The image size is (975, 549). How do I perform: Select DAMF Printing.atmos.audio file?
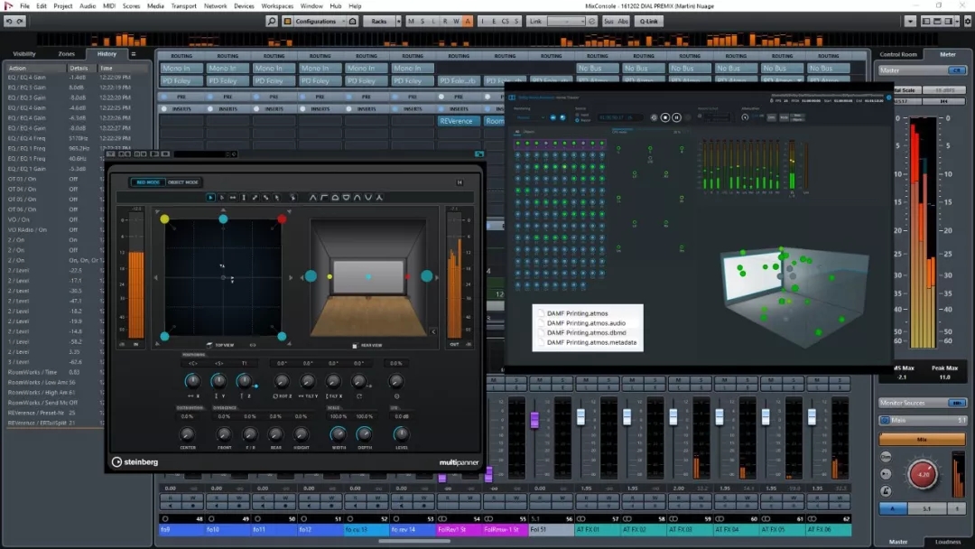coord(586,323)
